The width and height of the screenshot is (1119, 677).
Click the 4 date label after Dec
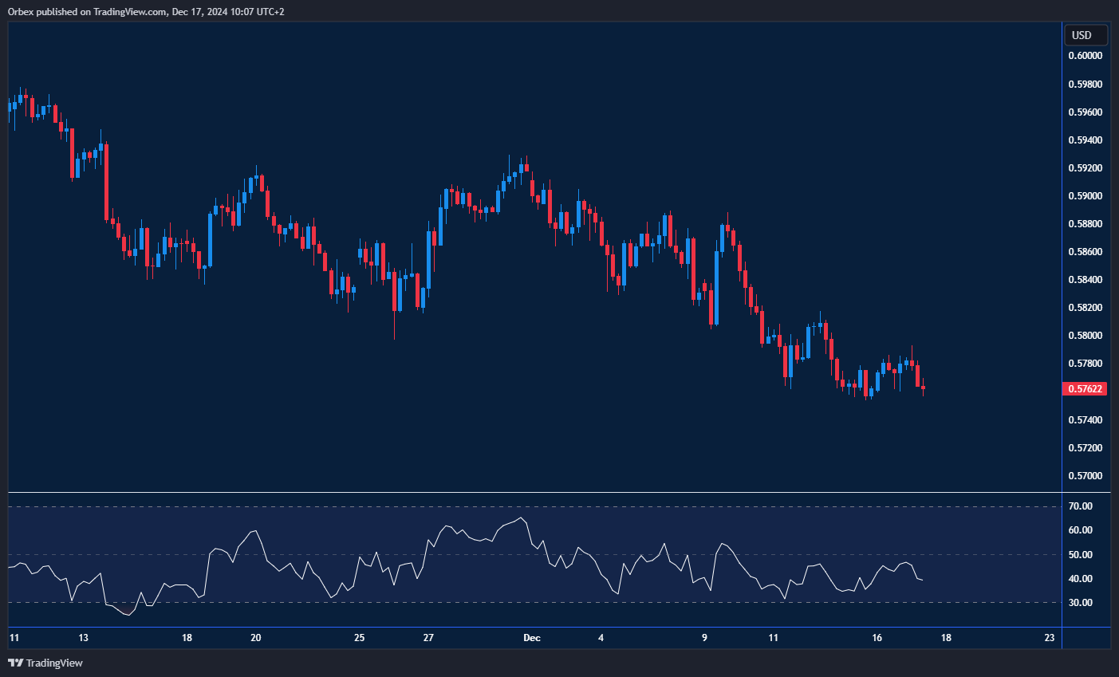point(601,638)
